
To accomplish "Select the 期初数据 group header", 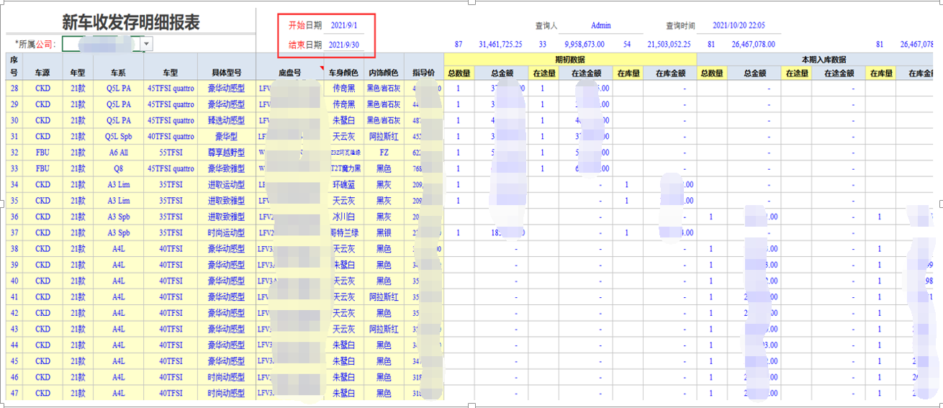I will [570, 59].
